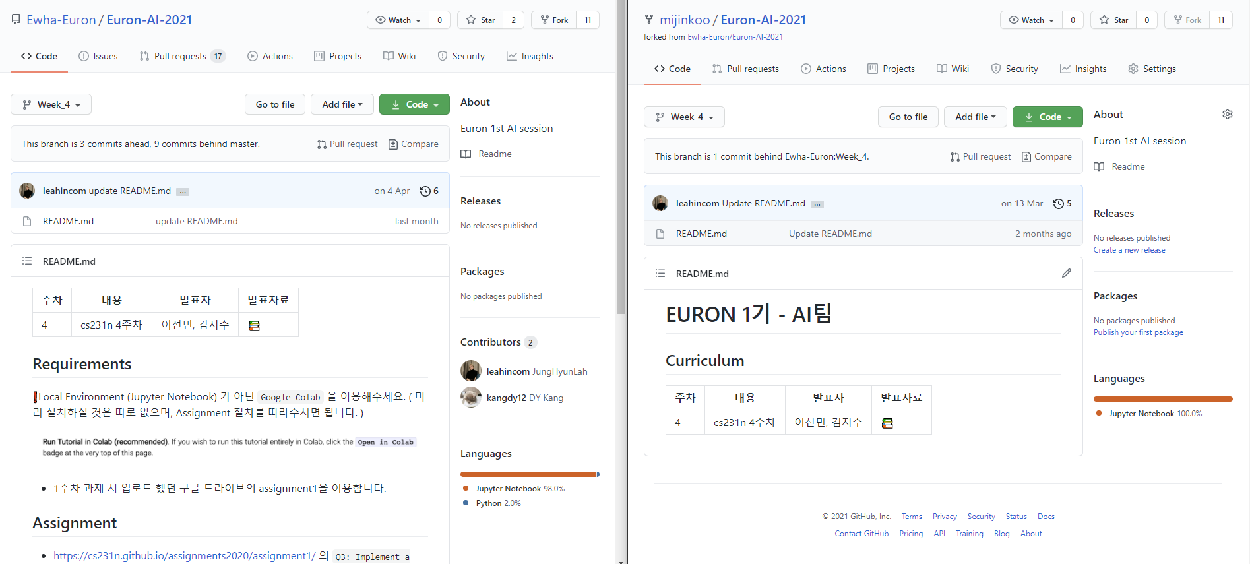This screenshot has height=564, width=1250.
Task: Click Go to file in mijinkoo repo
Action: tap(908, 117)
